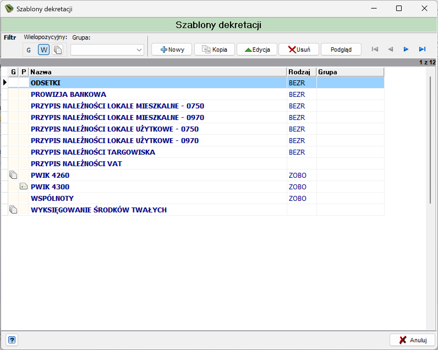Viewport: 438px width, 350px height.
Task: Sort by the Nazwa column header
Action: pos(158,72)
